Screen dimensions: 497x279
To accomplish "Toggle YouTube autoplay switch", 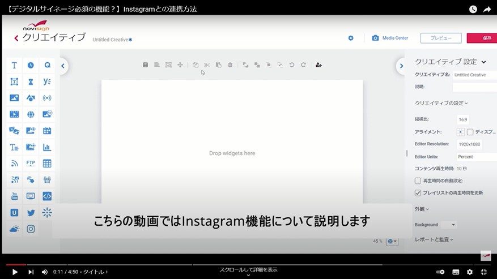I will pos(440,272).
